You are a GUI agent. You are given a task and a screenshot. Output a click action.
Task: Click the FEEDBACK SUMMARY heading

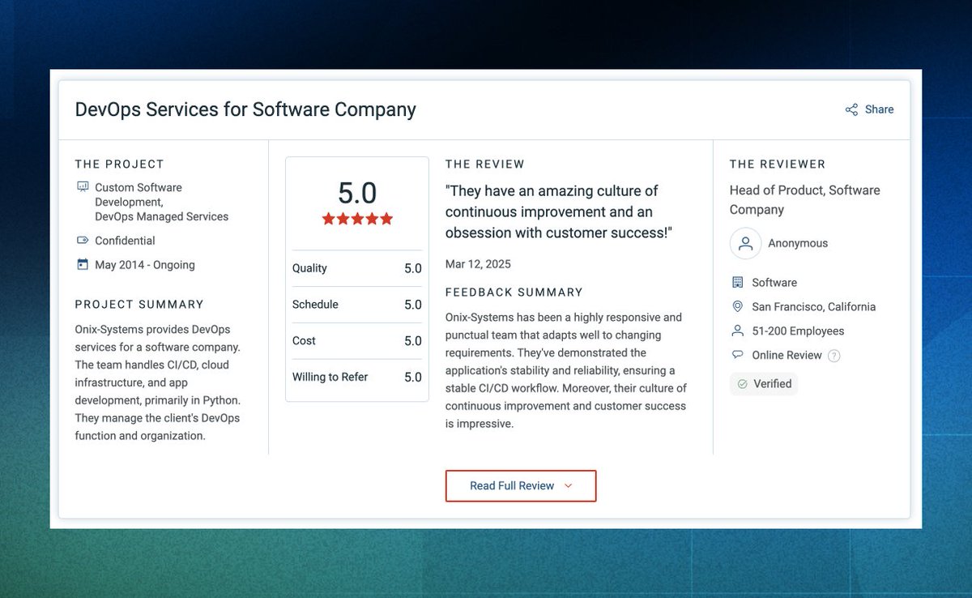click(x=514, y=293)
